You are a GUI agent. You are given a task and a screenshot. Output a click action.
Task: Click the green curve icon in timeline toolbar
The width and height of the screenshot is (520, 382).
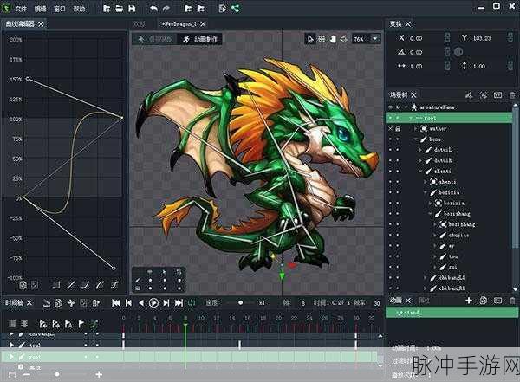[x=94, y=324]
